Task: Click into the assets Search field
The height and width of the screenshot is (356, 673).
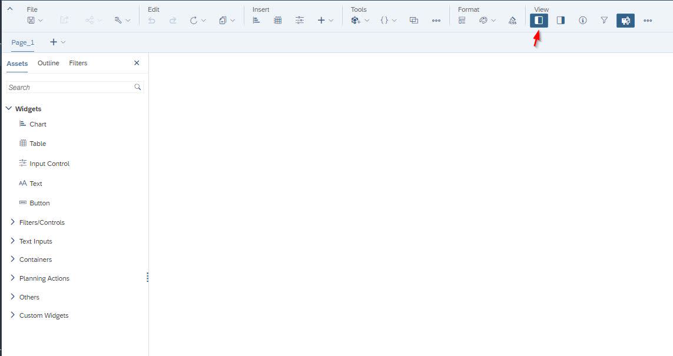Action: pos(75,87)
